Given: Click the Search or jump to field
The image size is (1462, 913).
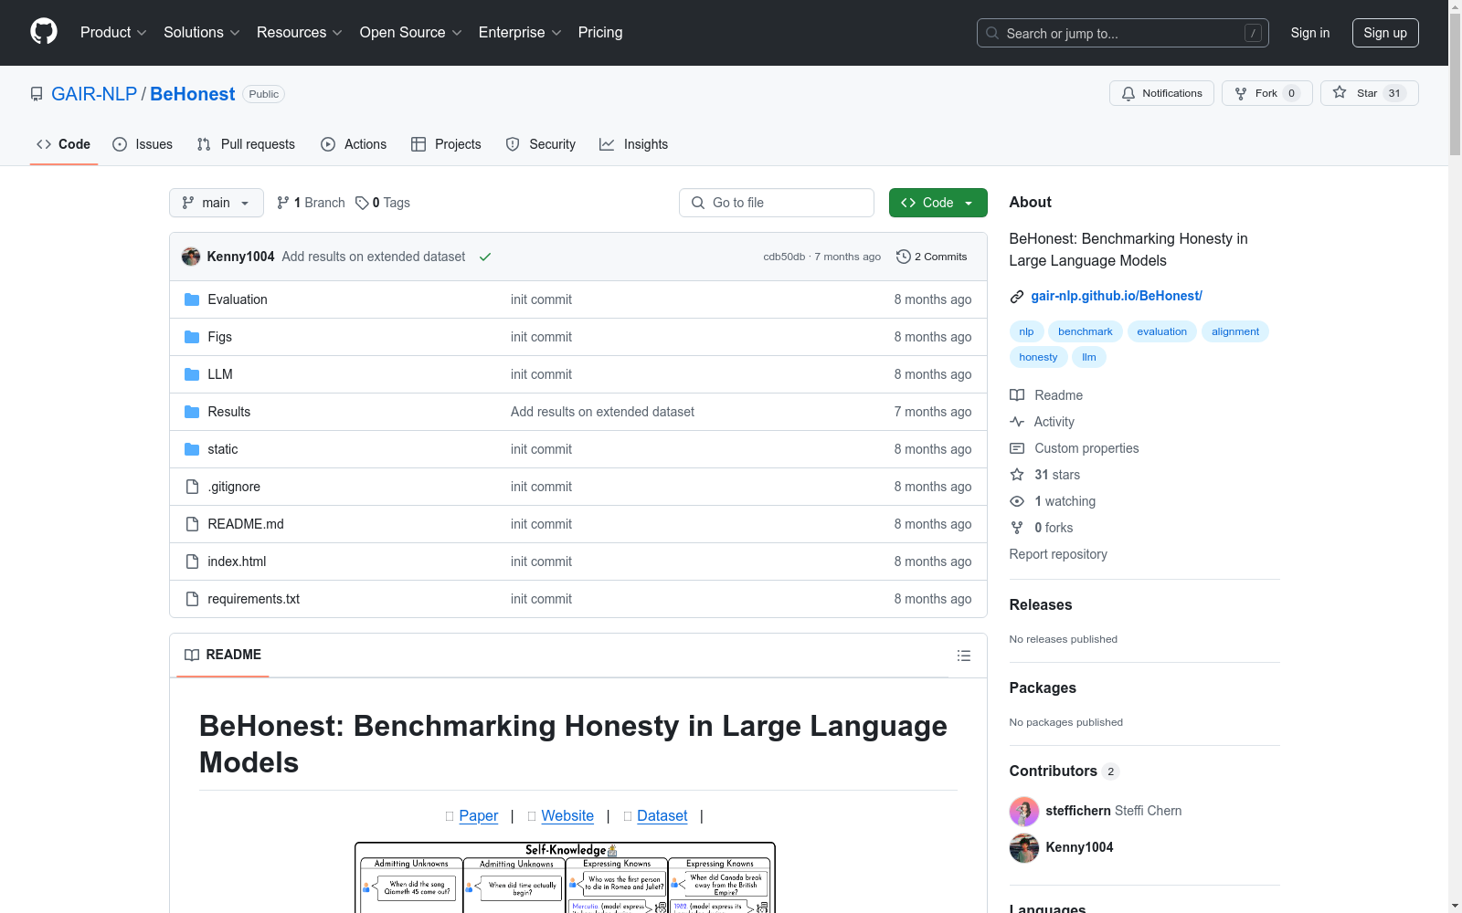Looking at the screenshot, I should (x=1123, y=33).
